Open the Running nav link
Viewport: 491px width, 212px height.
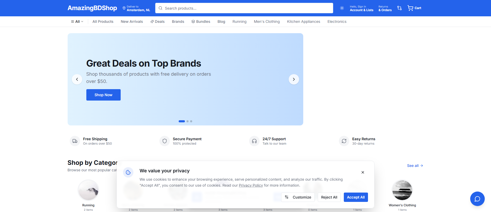pyautogui.click(x=240, y=22)
